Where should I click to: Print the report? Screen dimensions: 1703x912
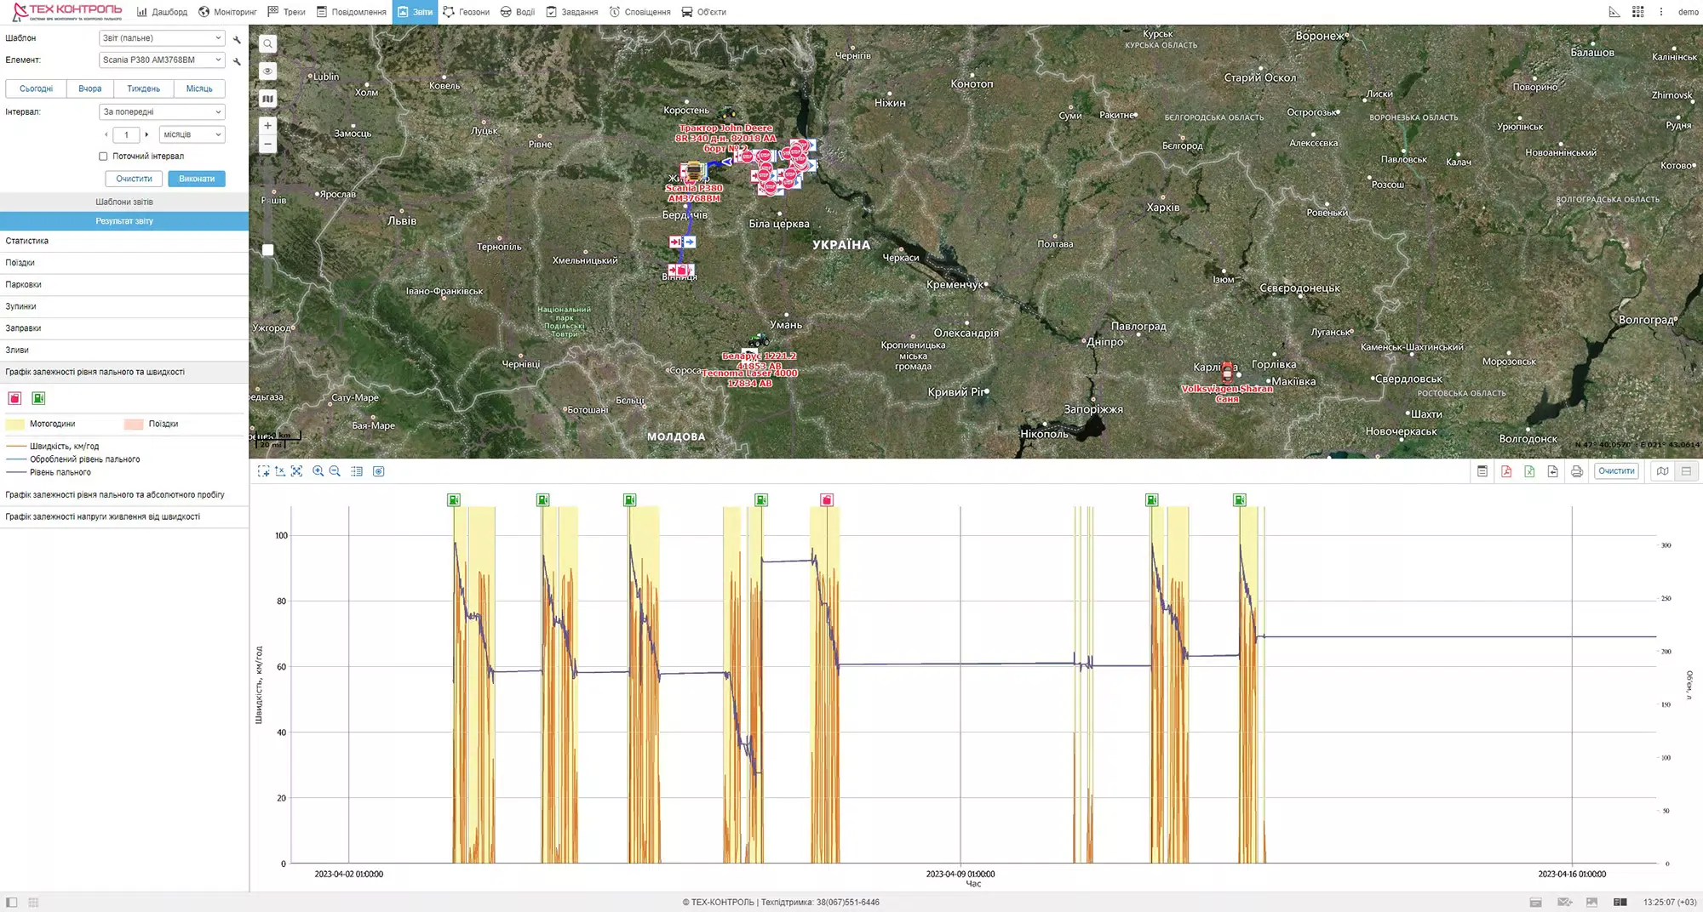[1577, 471]
